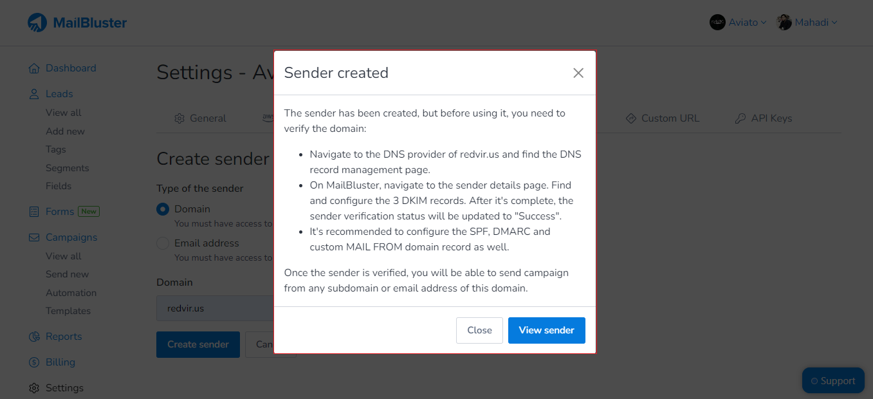Click the Billing dollar icon
873x399 pixels.
pos(33,362)
